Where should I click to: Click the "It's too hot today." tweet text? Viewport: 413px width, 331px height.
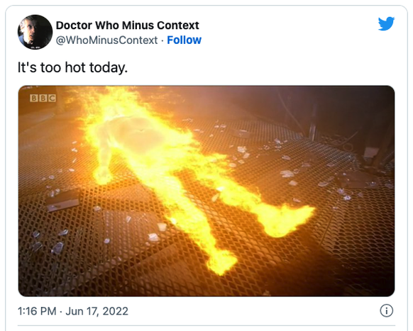tap(72, 67)
